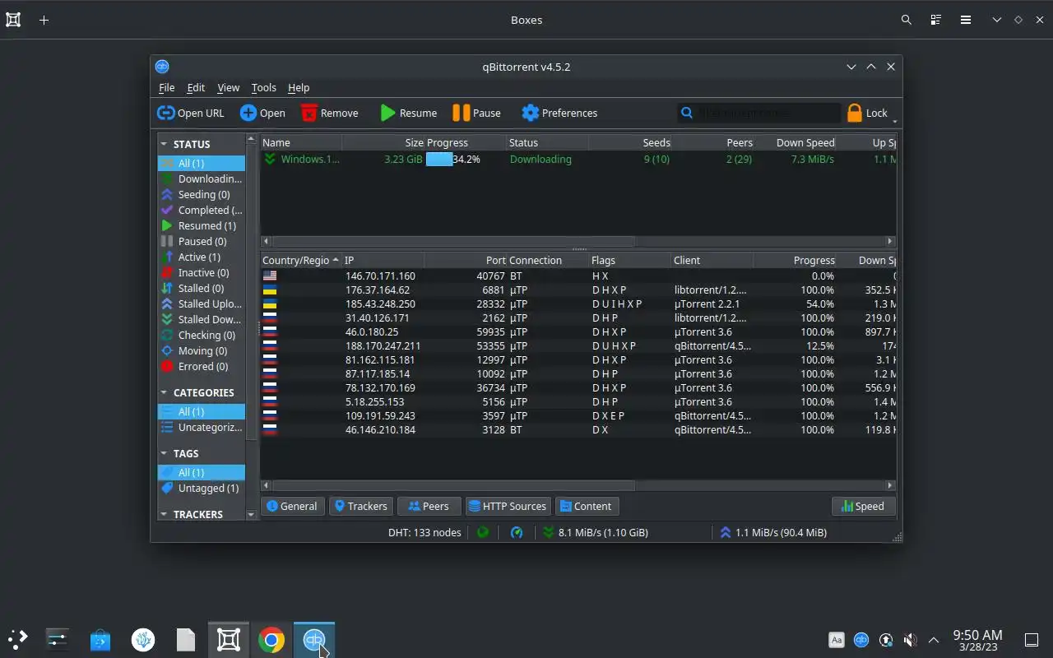Open the Help menu
Viewport: 1053px width, 658px height.
click(299, 87)
